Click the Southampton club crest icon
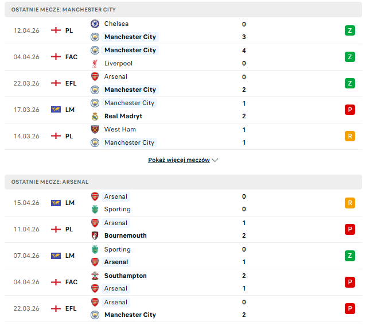366x325 pixels. click(x=95, y=276)
